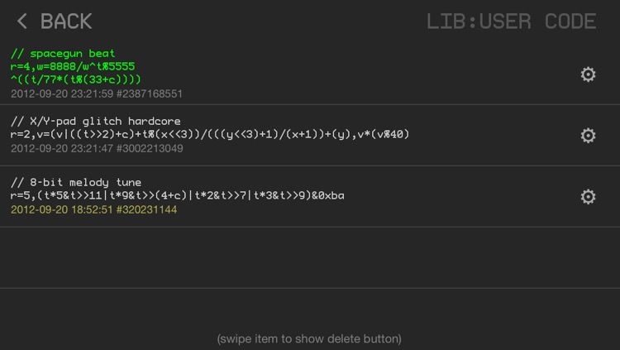Open settings gear for X/Y-pad glitch hardcore

click(588, 136)
